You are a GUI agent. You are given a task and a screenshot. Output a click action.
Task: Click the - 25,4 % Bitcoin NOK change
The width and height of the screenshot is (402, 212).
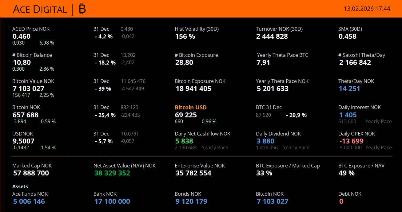pos(105,115)
